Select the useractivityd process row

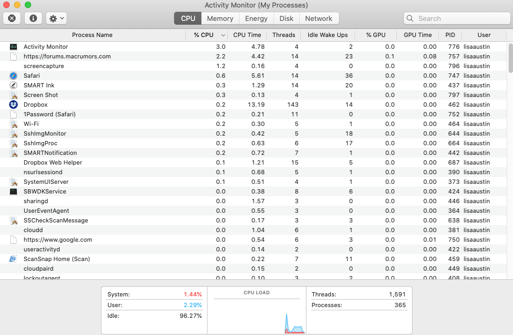pyautogui.click(x=254, y=249)
